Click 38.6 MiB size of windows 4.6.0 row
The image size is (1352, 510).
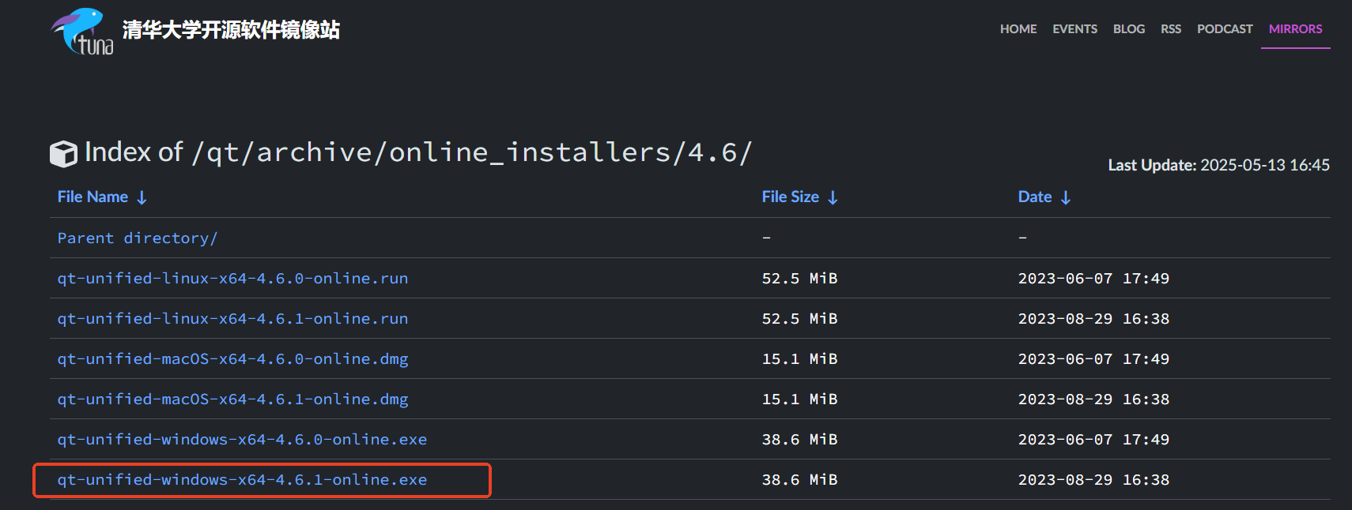click(x=799, y=439)
